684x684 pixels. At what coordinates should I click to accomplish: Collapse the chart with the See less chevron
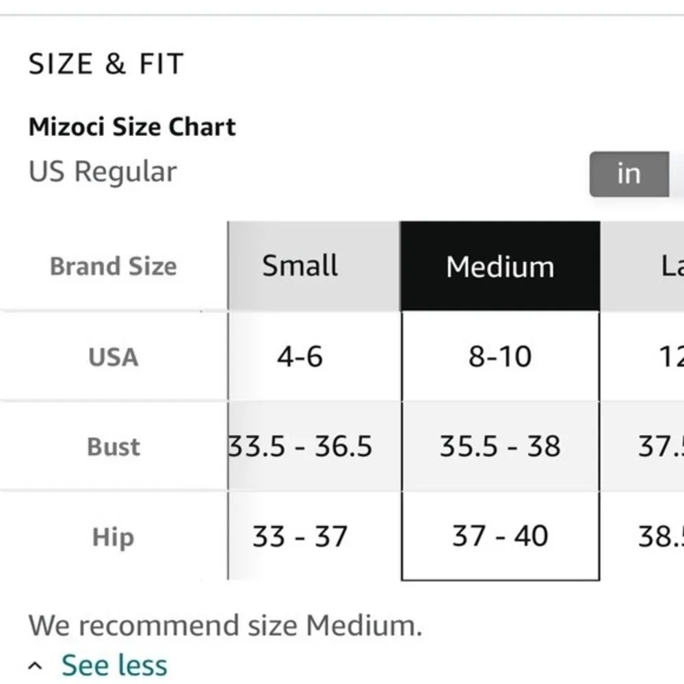[36, 666]
